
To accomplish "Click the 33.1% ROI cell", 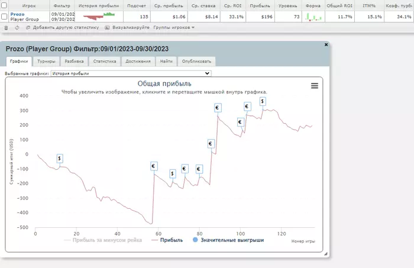I will coord(232,17).
